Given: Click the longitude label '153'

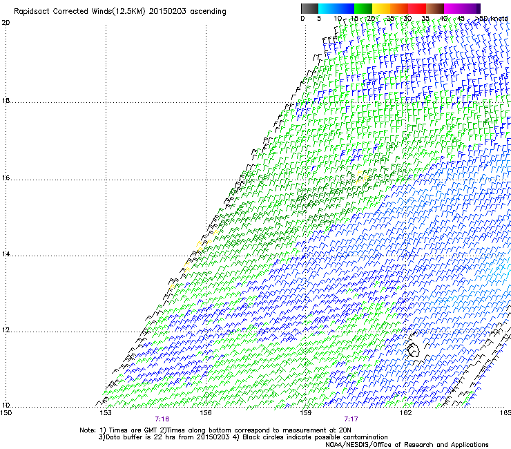Looking at the screenshot, I should point(106,413).
